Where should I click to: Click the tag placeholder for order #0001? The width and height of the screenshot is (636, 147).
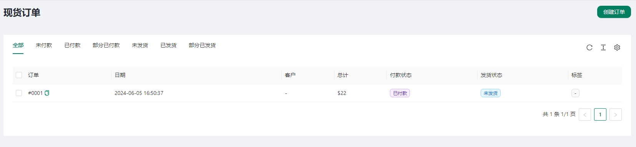click(575, 93)
